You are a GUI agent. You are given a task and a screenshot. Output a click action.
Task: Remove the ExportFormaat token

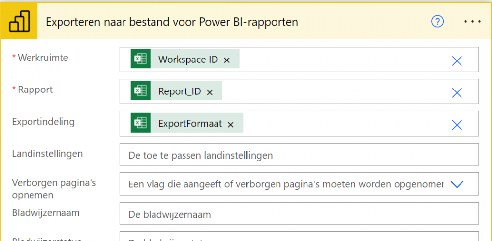pos(231,124)
